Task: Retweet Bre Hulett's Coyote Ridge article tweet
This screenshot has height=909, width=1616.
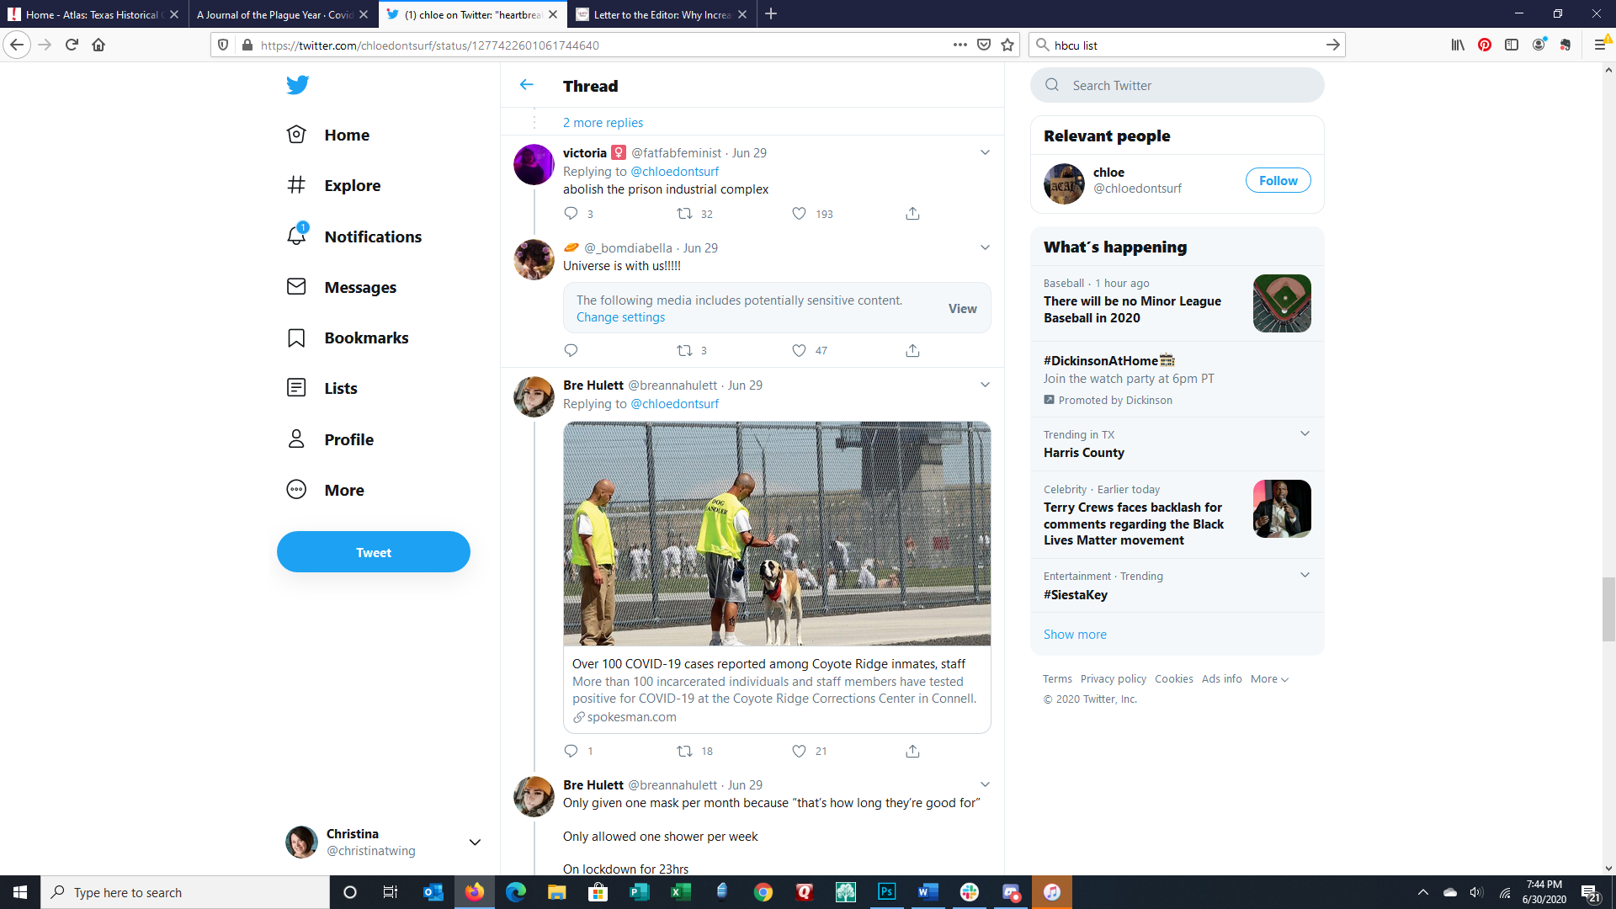Action: pyautogui.click(x=685, y=751)
